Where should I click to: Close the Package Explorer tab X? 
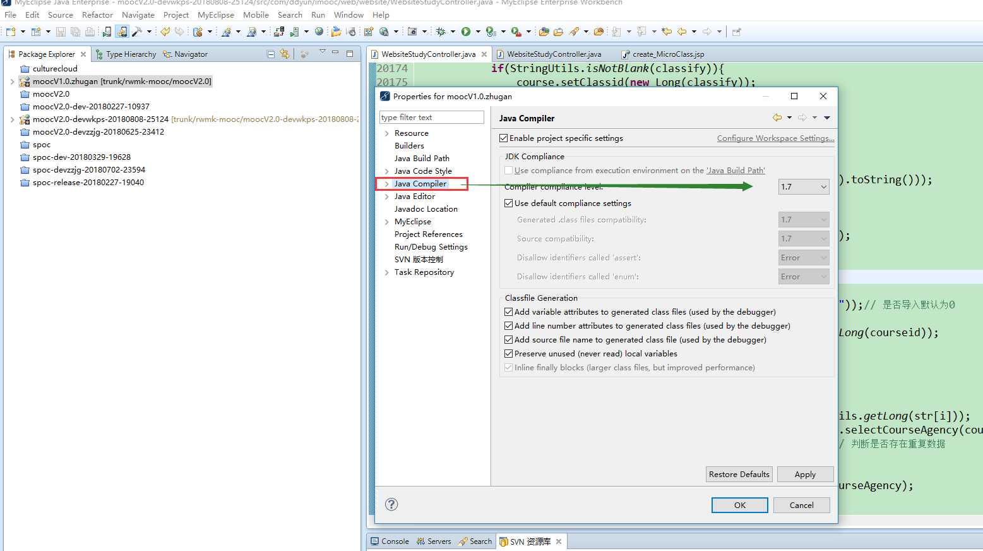pos(83,54)
